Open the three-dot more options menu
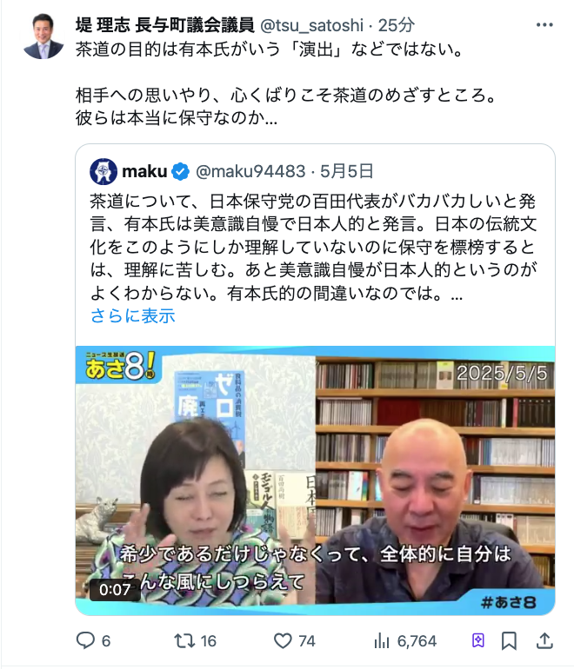Image resolution: width=574 pixels, height=669 pixels. (544, 24)
